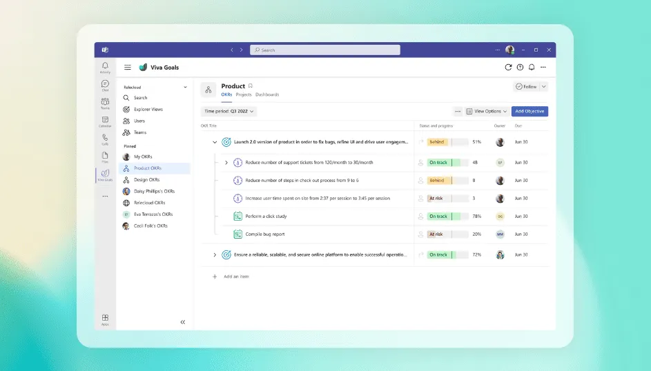Bookmark the Product page using the flag icon

(x=251, y=86)
